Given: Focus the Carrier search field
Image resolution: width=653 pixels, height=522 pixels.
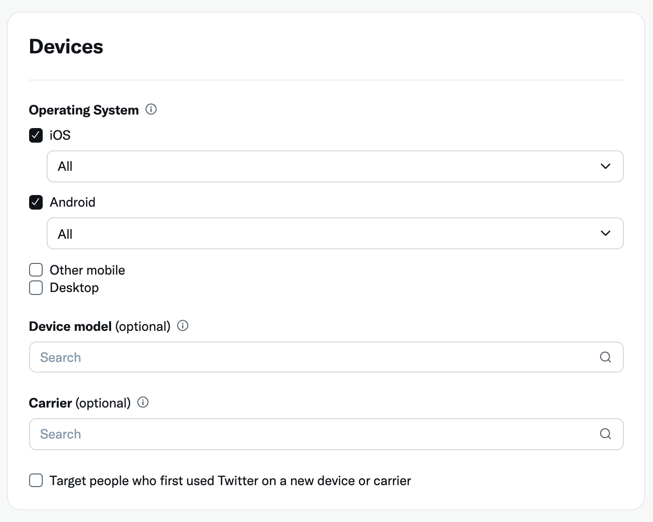Looking at the screenshot, I should pyautogui.click(x=326, y=434).
